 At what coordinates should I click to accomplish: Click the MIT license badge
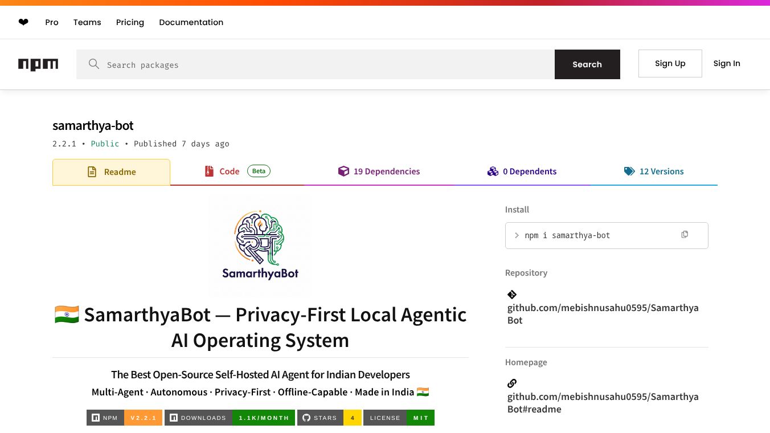coord(399,418)
